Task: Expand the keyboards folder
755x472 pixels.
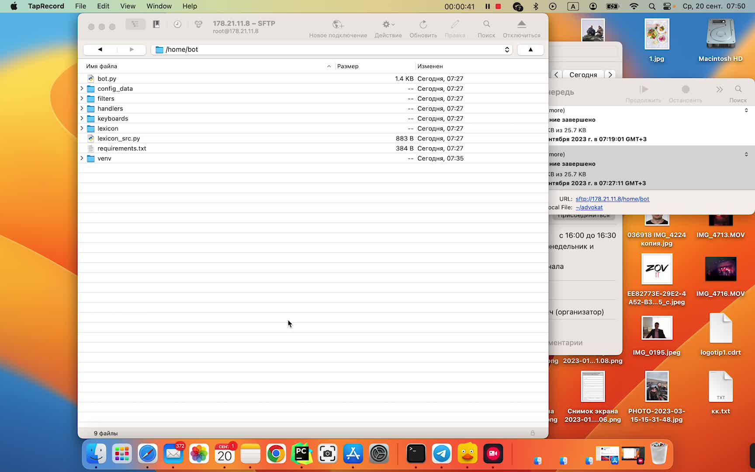Action: pyautogui.click(x=82, y=118)
